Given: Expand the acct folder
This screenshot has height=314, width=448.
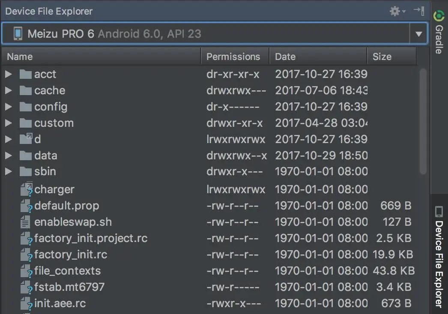Looking at the screenshot, I should point(8,74).
